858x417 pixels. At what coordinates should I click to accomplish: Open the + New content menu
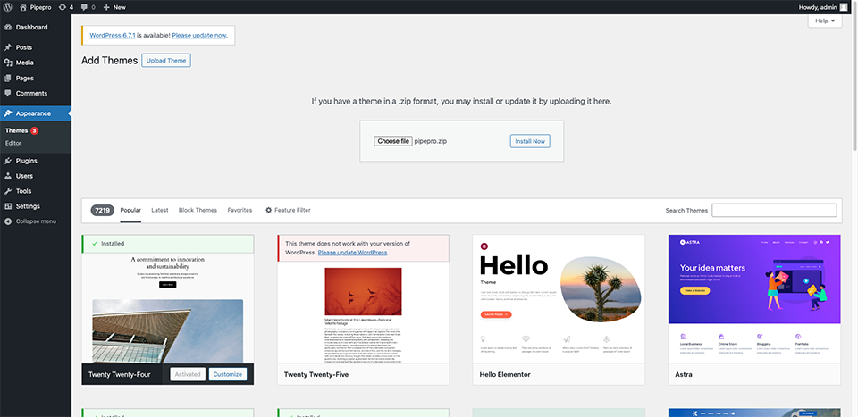tap(114, 7)
